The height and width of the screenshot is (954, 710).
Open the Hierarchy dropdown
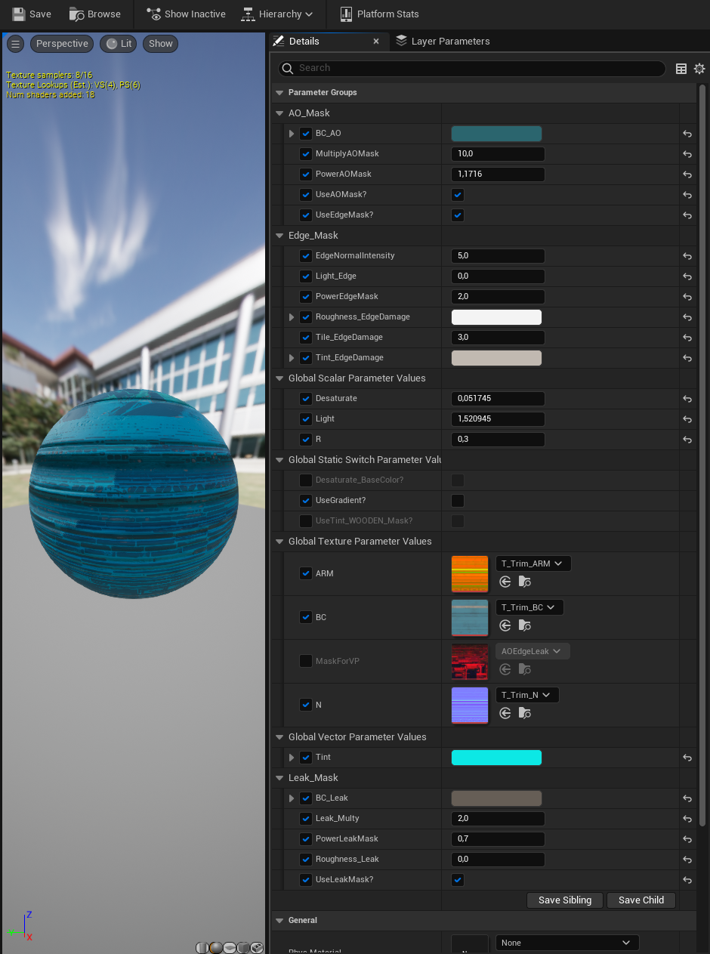277,14
